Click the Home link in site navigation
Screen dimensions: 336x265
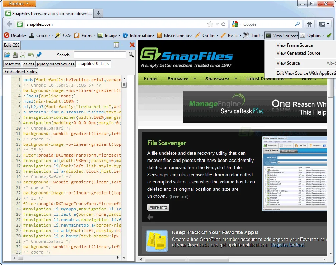point(150,79)
